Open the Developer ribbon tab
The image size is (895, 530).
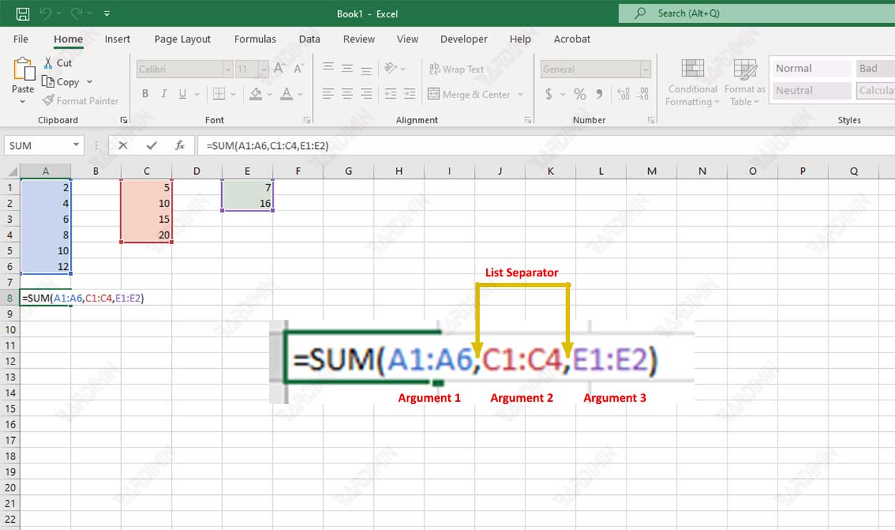coord(463,39)
